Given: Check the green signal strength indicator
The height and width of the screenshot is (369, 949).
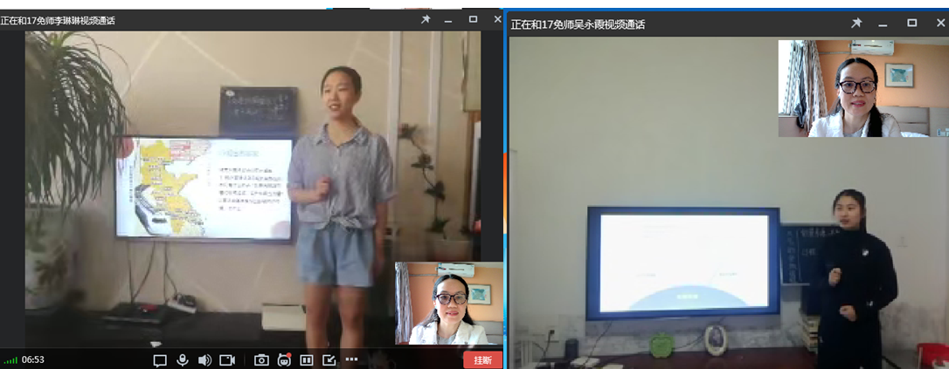Looking at the screenshot, I should [x=10, y=360].
